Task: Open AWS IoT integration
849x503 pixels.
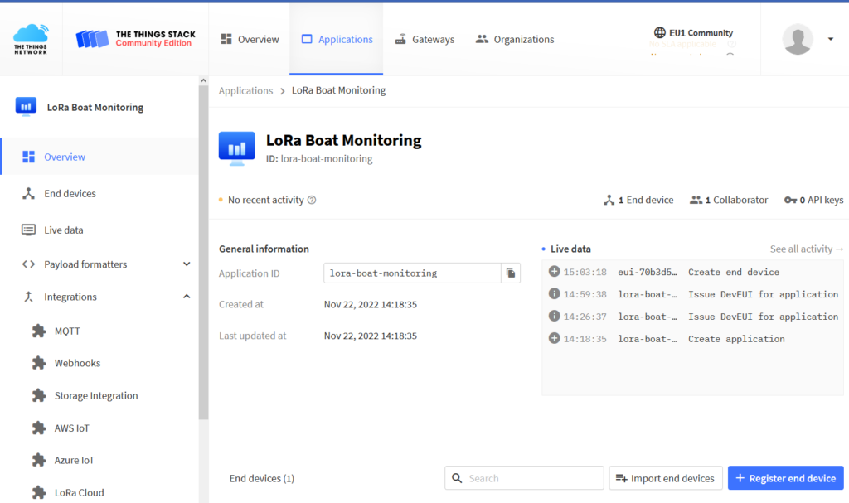Action: [71, 428]
